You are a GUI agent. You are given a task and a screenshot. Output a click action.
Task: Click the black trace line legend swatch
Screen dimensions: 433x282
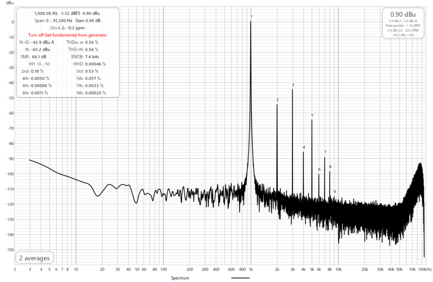point(240,278)
